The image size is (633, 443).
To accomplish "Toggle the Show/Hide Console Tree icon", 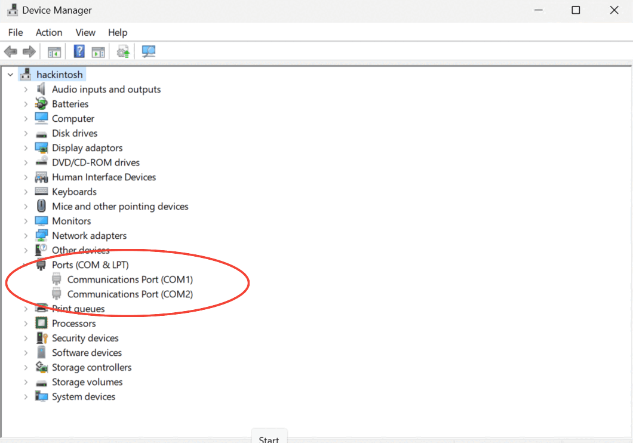I will (54, 51).
